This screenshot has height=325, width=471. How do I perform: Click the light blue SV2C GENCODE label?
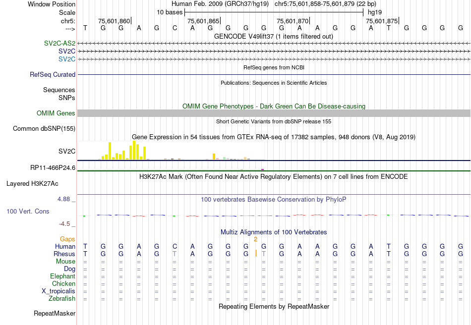click(67, 59)
